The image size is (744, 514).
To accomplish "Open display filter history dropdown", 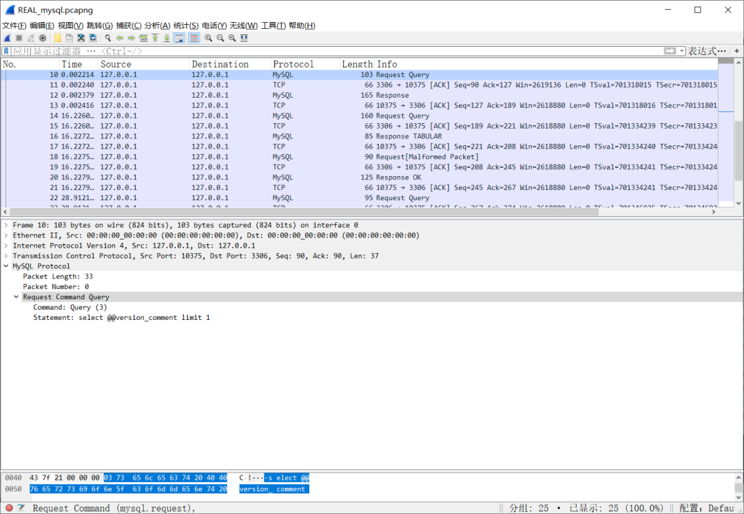I will click(682, 51).
